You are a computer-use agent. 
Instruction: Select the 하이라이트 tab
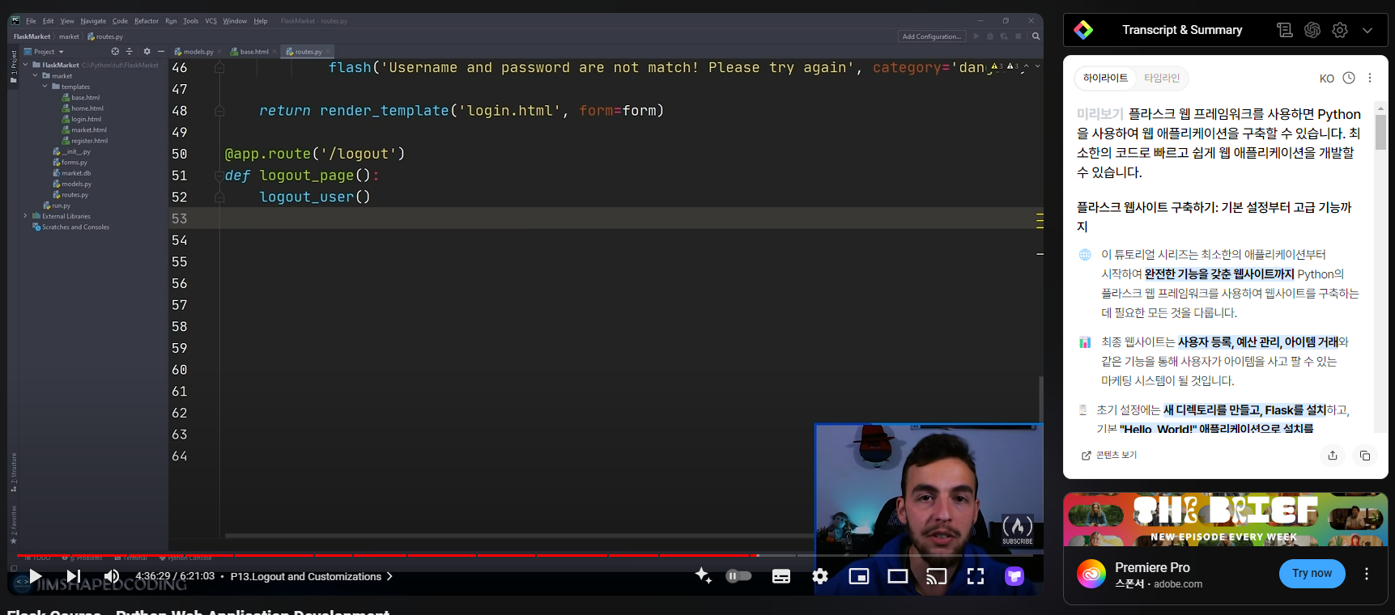coord(1105,78)
